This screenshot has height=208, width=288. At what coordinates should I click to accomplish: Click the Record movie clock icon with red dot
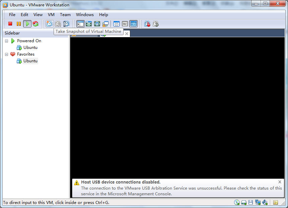(x=147, y=24)
